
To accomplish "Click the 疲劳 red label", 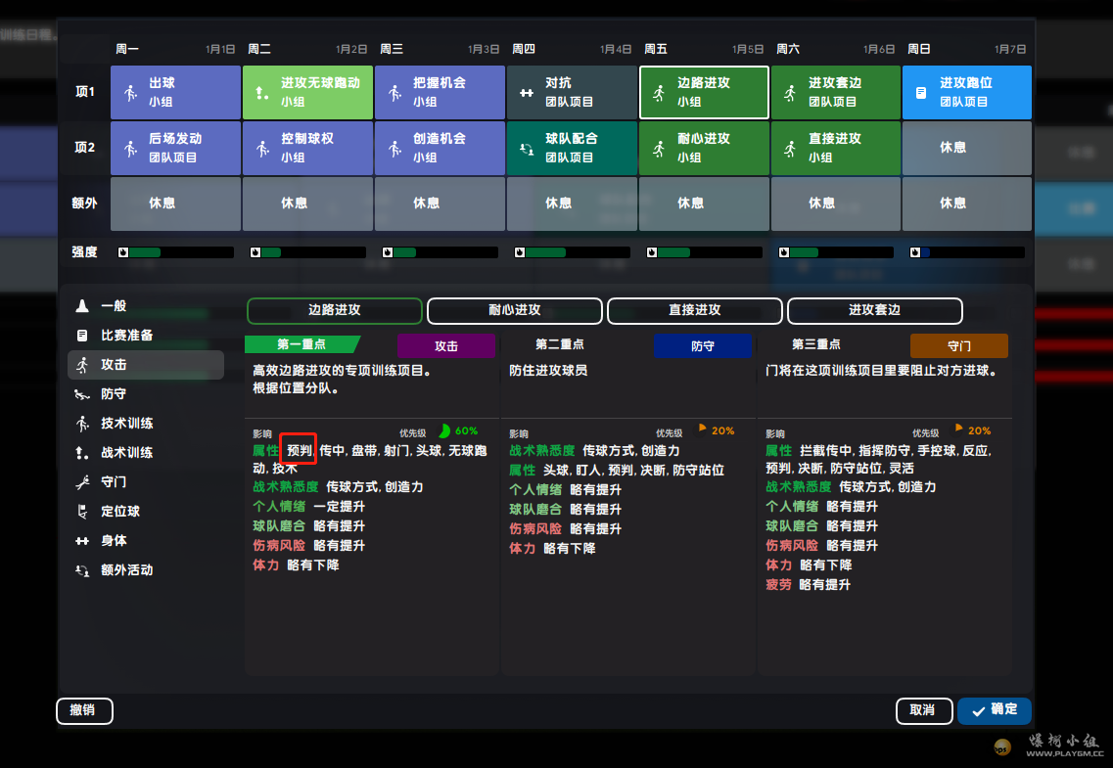I will pyautogui.click(x=778, y=585).
